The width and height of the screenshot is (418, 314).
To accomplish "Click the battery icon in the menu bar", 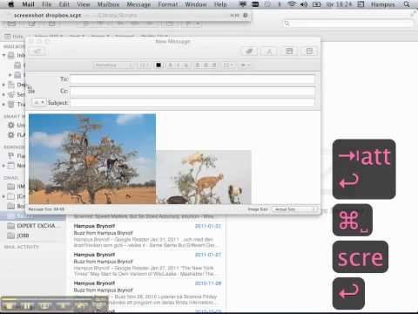I will coord(316,4).
